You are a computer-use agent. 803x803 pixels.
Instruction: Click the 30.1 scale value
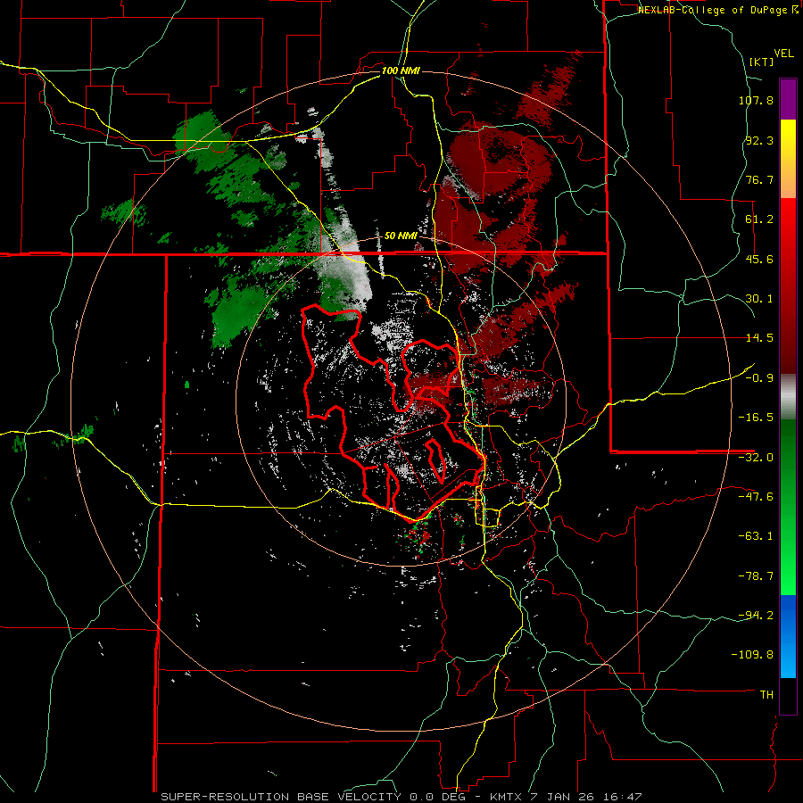pyautogui.click(x=759, y=299)
